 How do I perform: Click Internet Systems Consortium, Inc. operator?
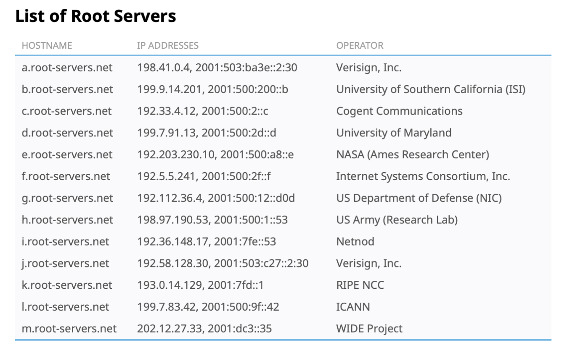(x=423, y=177)
